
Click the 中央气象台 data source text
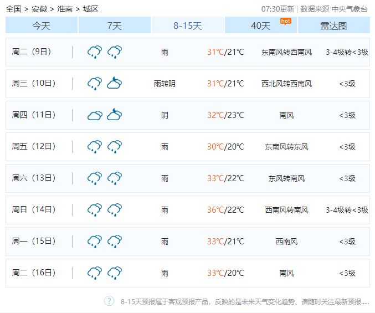coord(350,9)
